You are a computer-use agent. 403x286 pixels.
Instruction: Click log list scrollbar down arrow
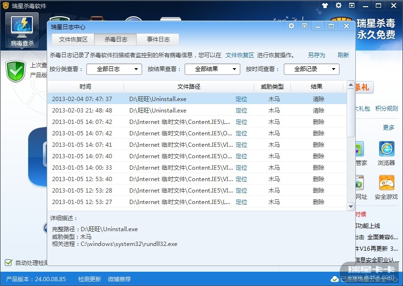tap(351, 206)
